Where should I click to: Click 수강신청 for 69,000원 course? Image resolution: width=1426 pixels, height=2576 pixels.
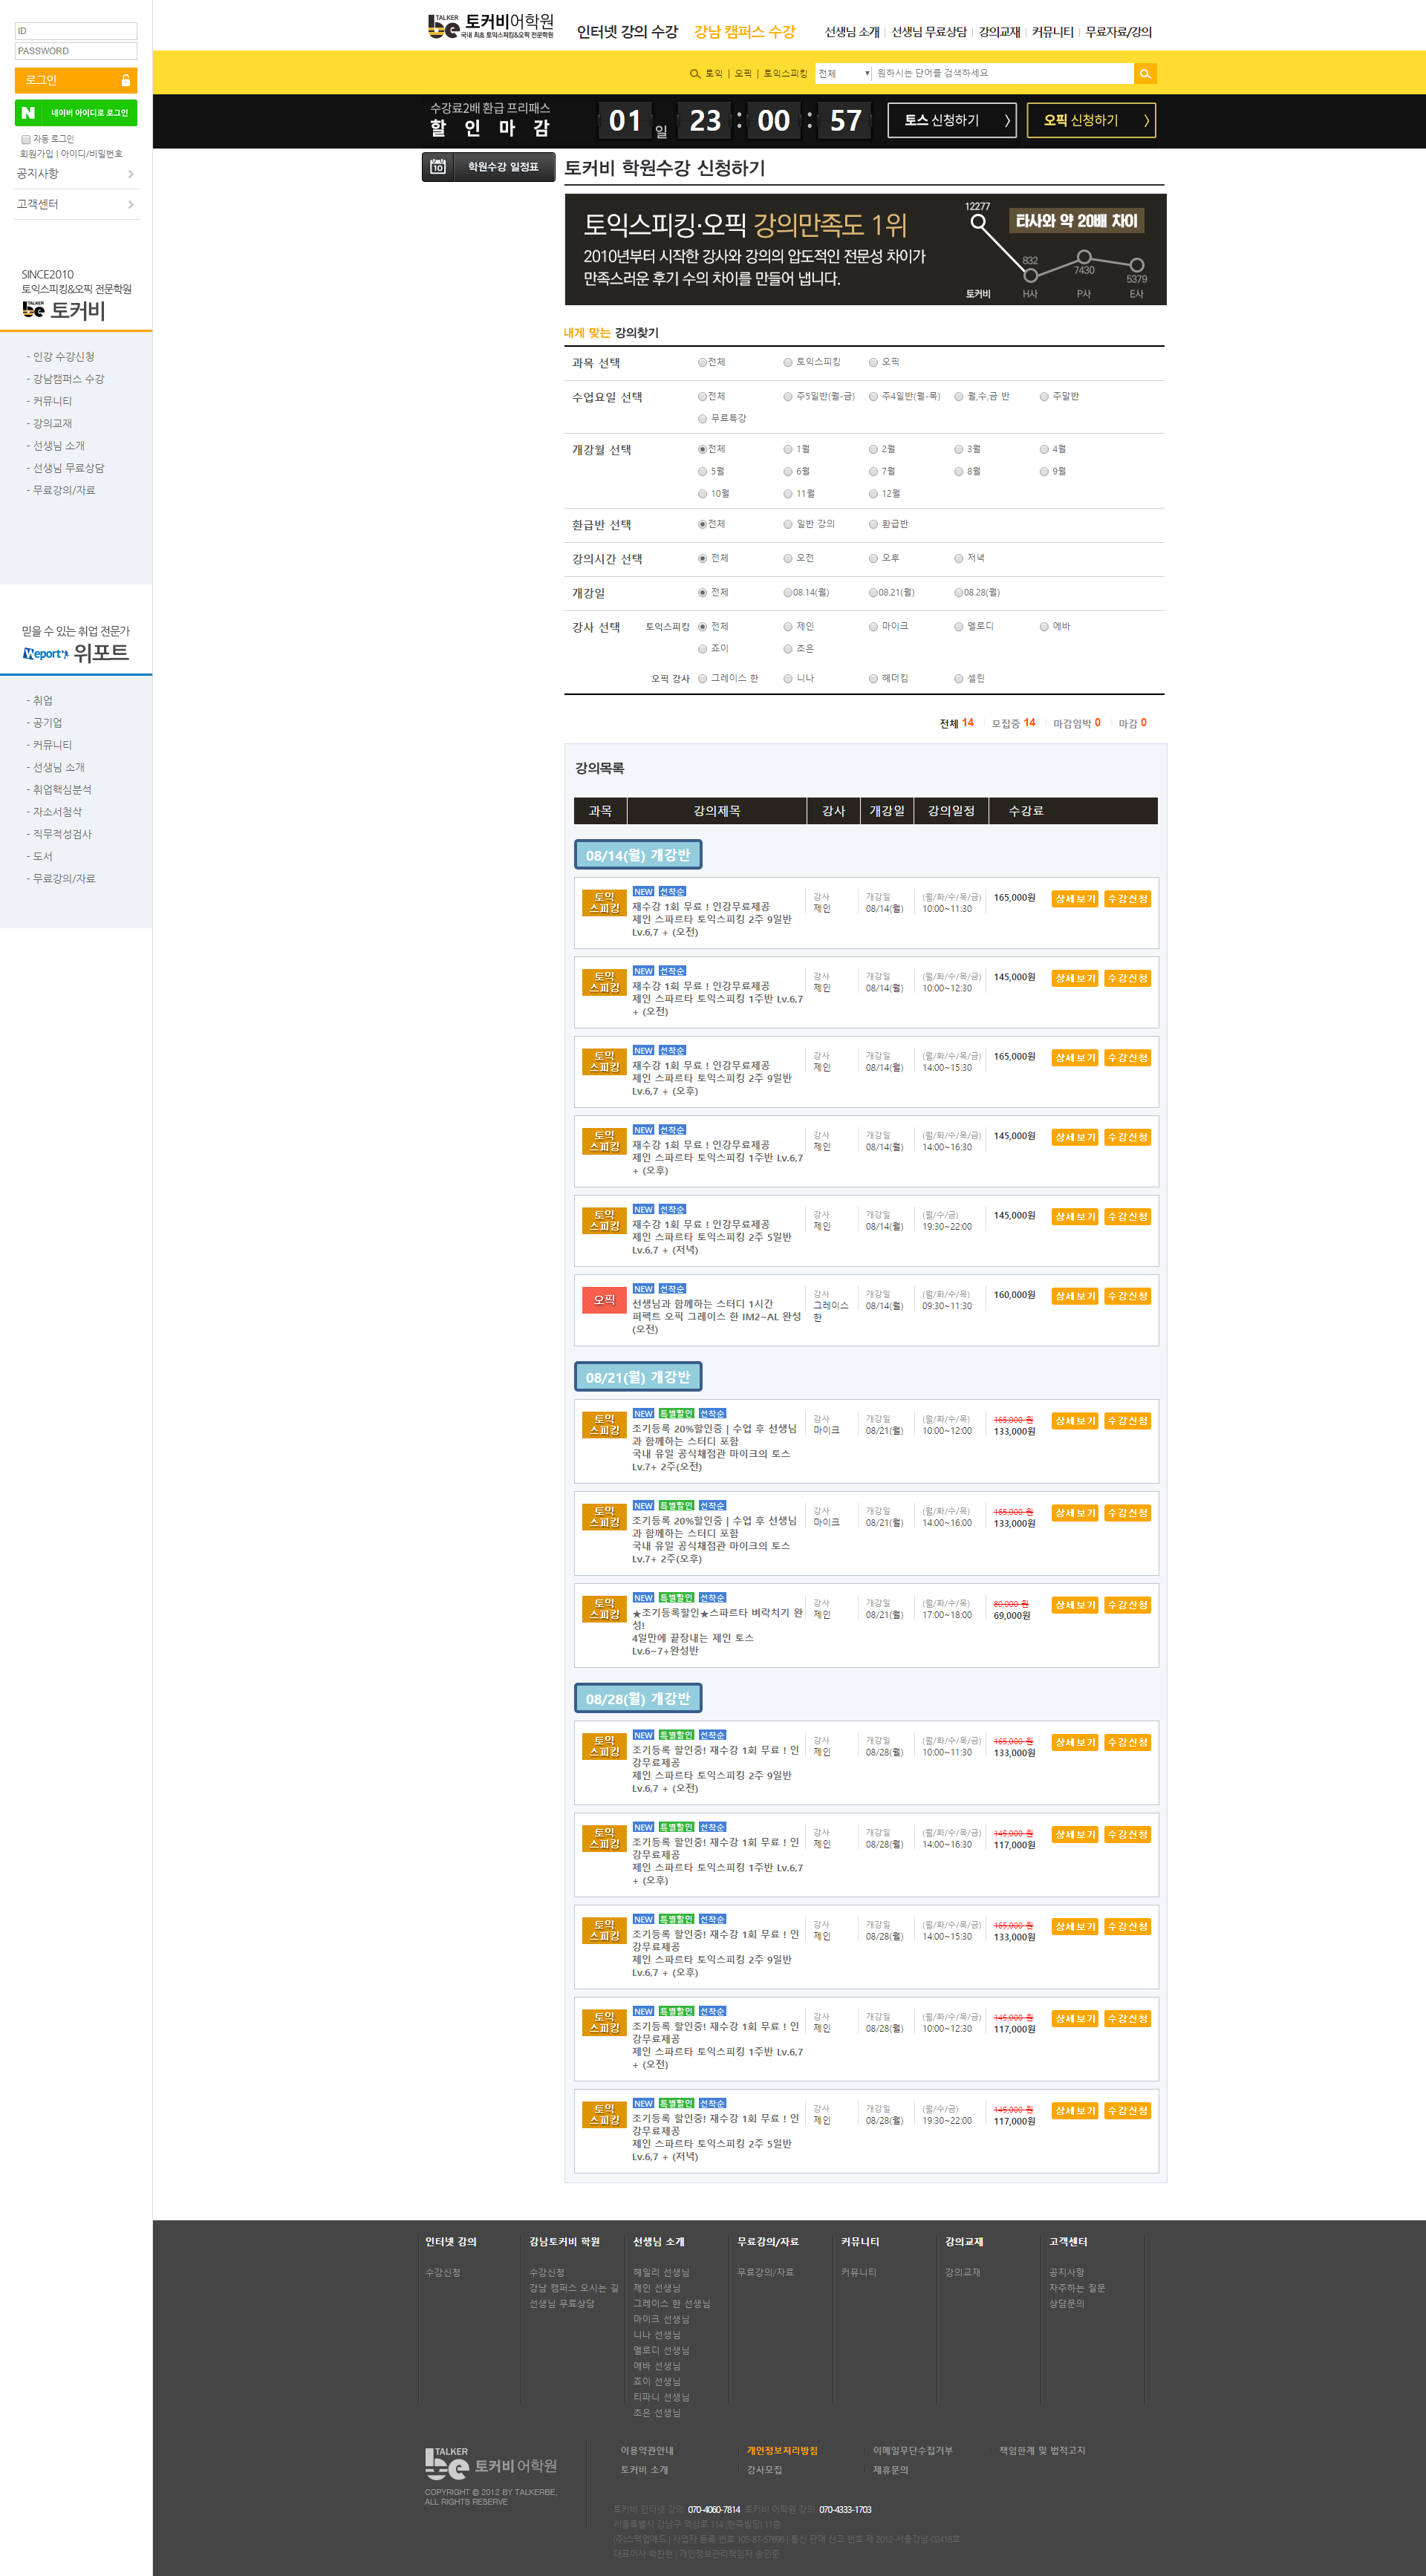pos(1127,1605)
